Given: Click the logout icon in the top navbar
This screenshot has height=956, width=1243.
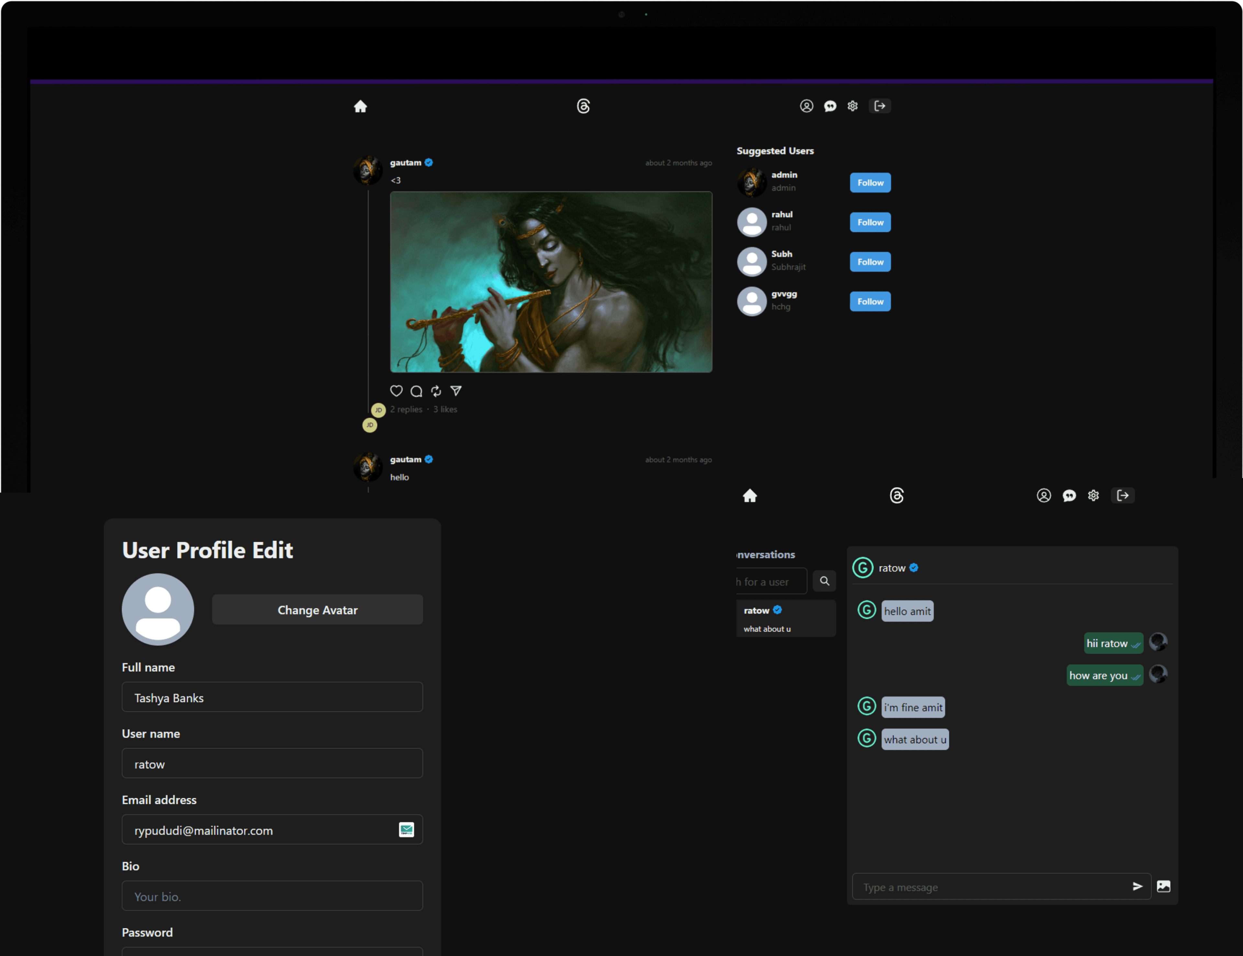Looking at the screenshot, I should click(879, 106).
